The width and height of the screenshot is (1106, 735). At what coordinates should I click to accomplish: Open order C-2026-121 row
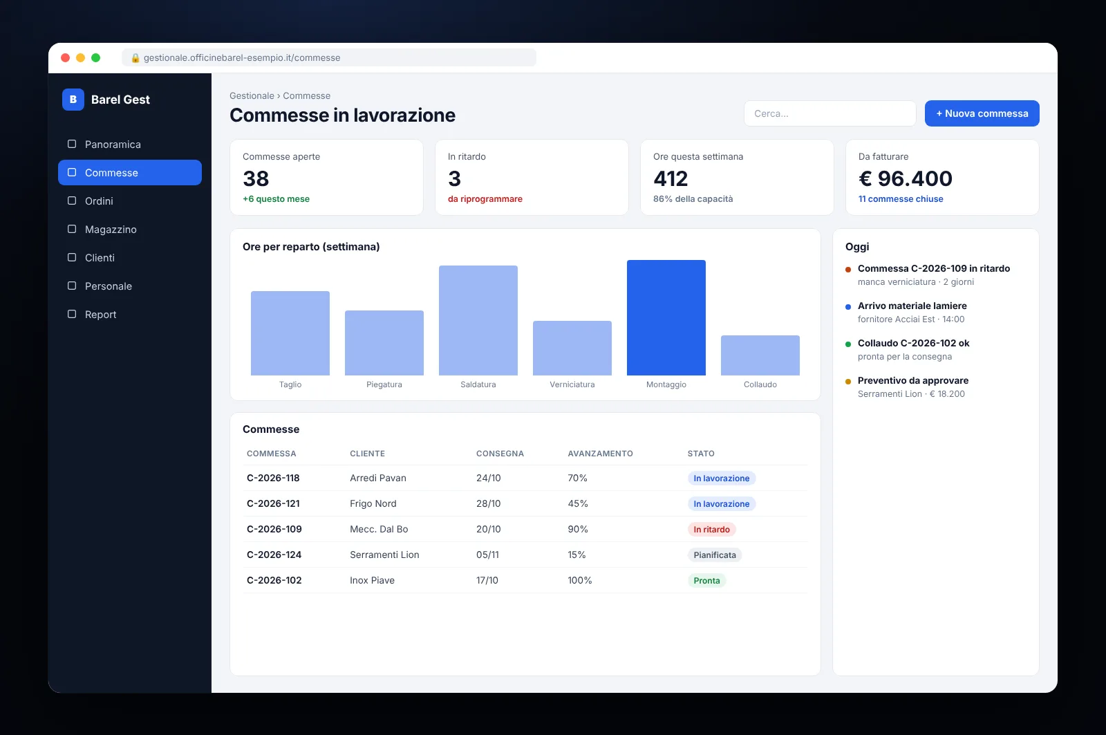(x=525, y=503)
